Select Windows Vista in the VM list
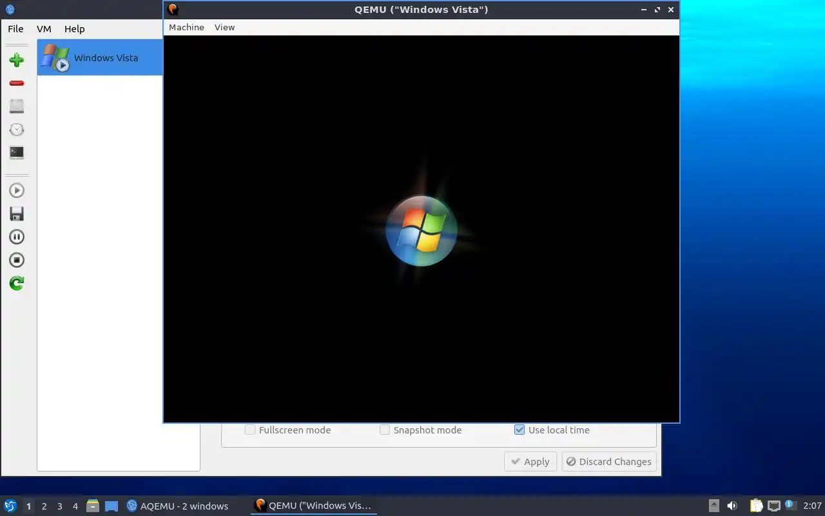 [x=100, y=57]
